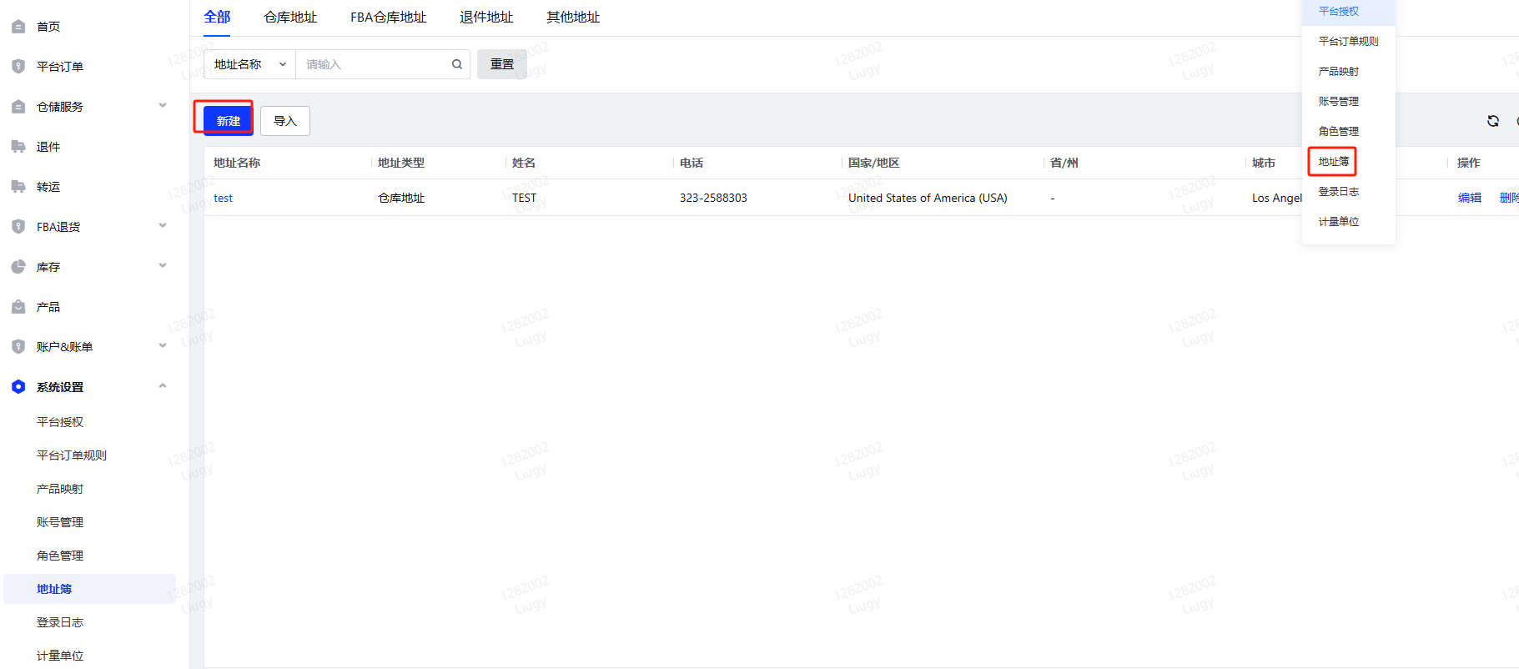Click the 账户&账单 shield icon
The image size is (1519, 669).
coord(18,347)
